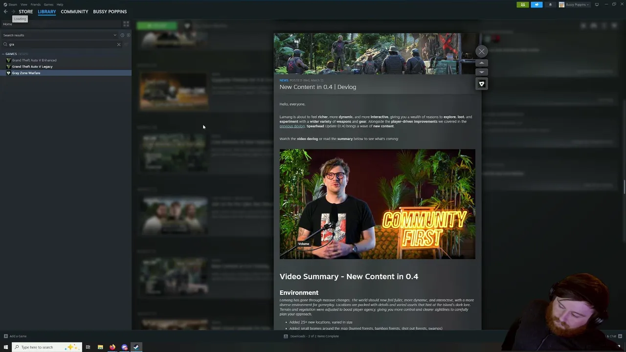Switch to the LIBRARY tab
Image resolution: width=626 pixels, height=352 pixels.
tap(47, 11)
